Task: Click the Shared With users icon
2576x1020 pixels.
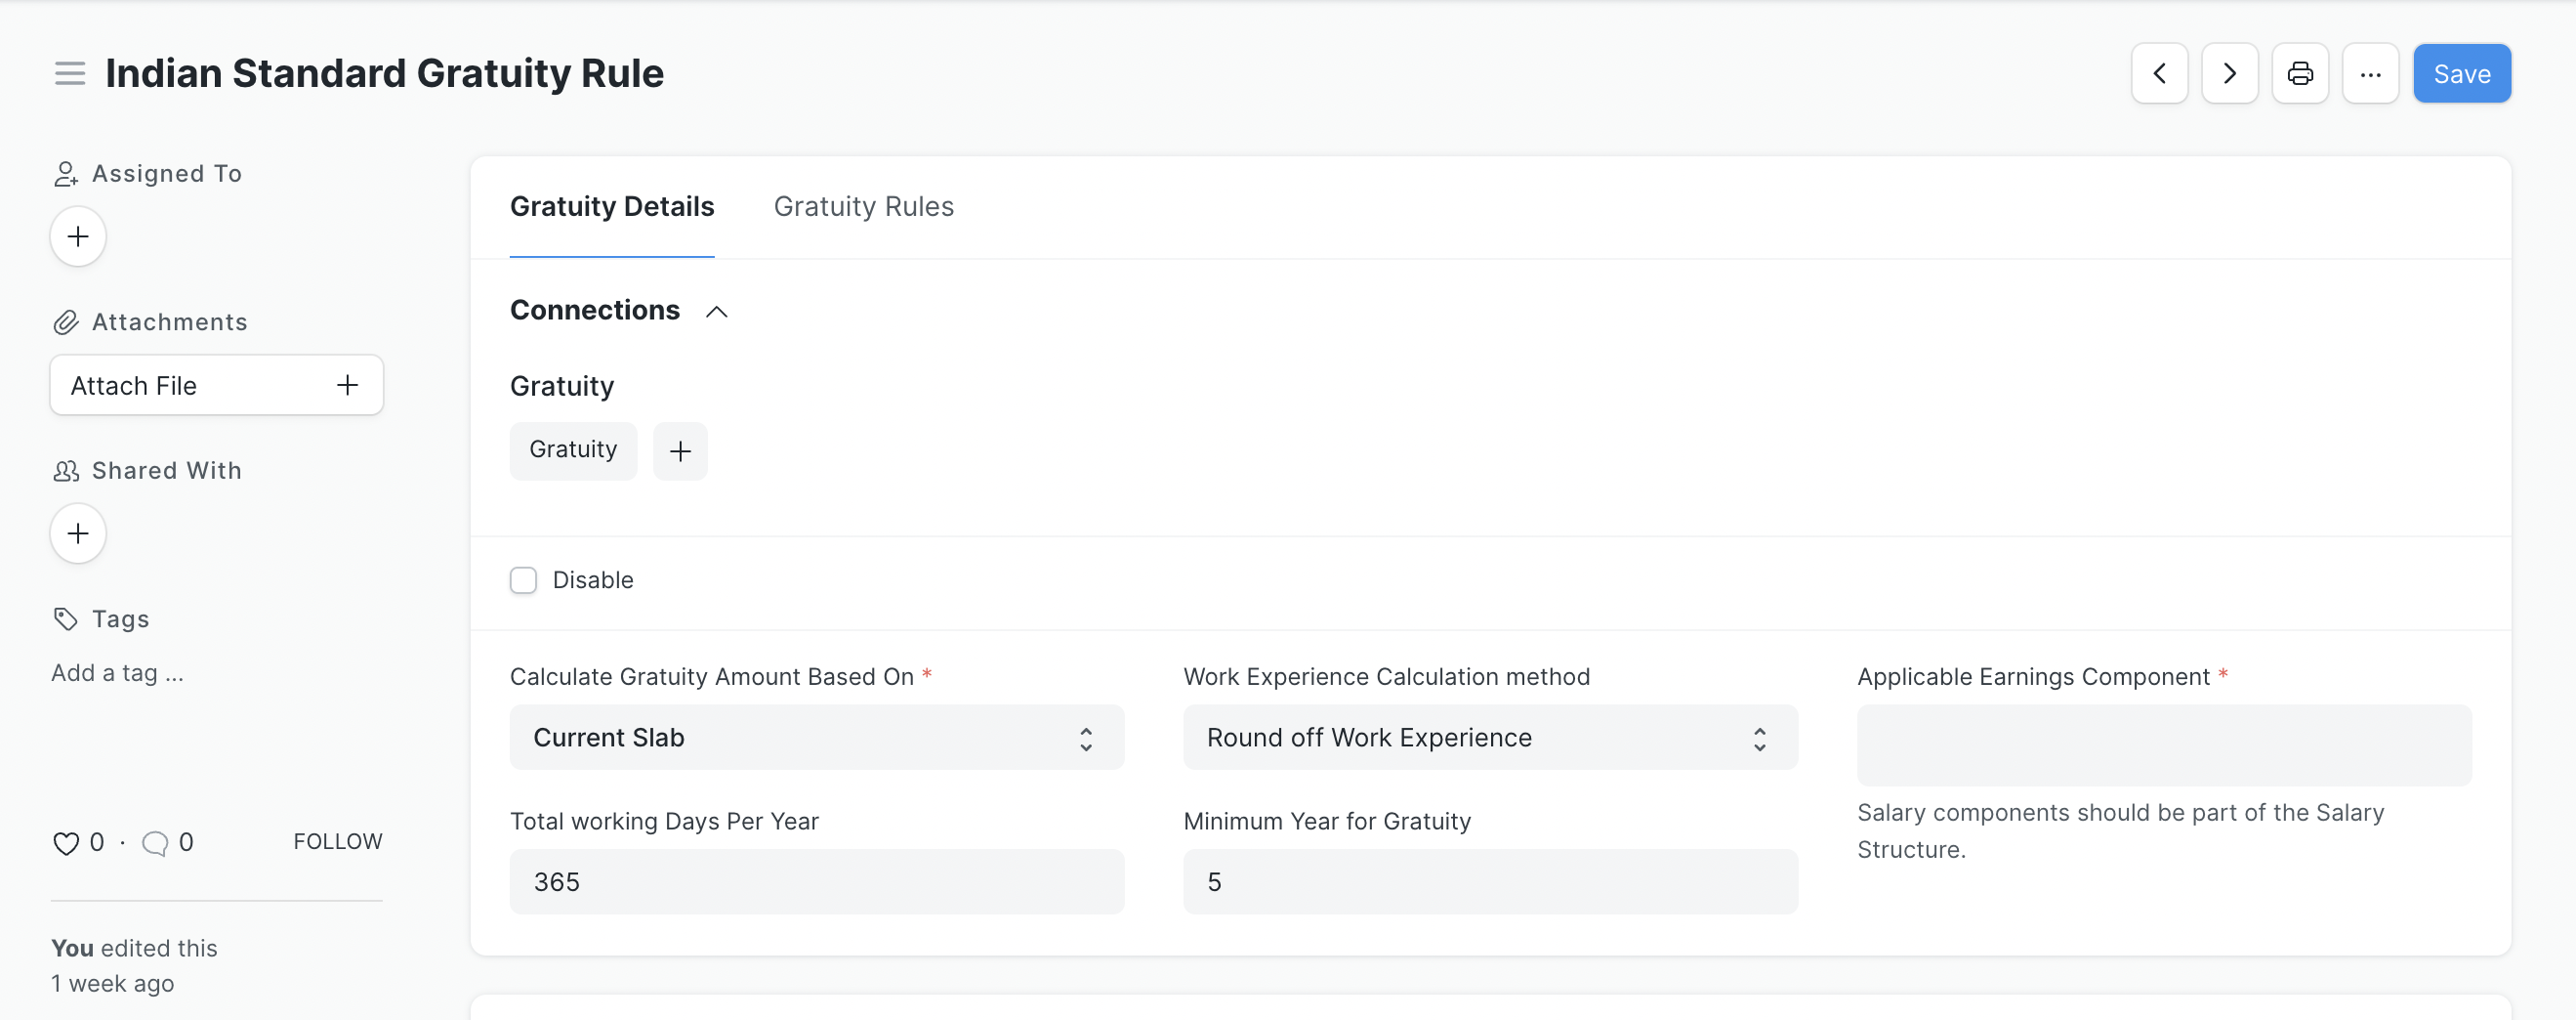Action: click(x=66, y=471)
